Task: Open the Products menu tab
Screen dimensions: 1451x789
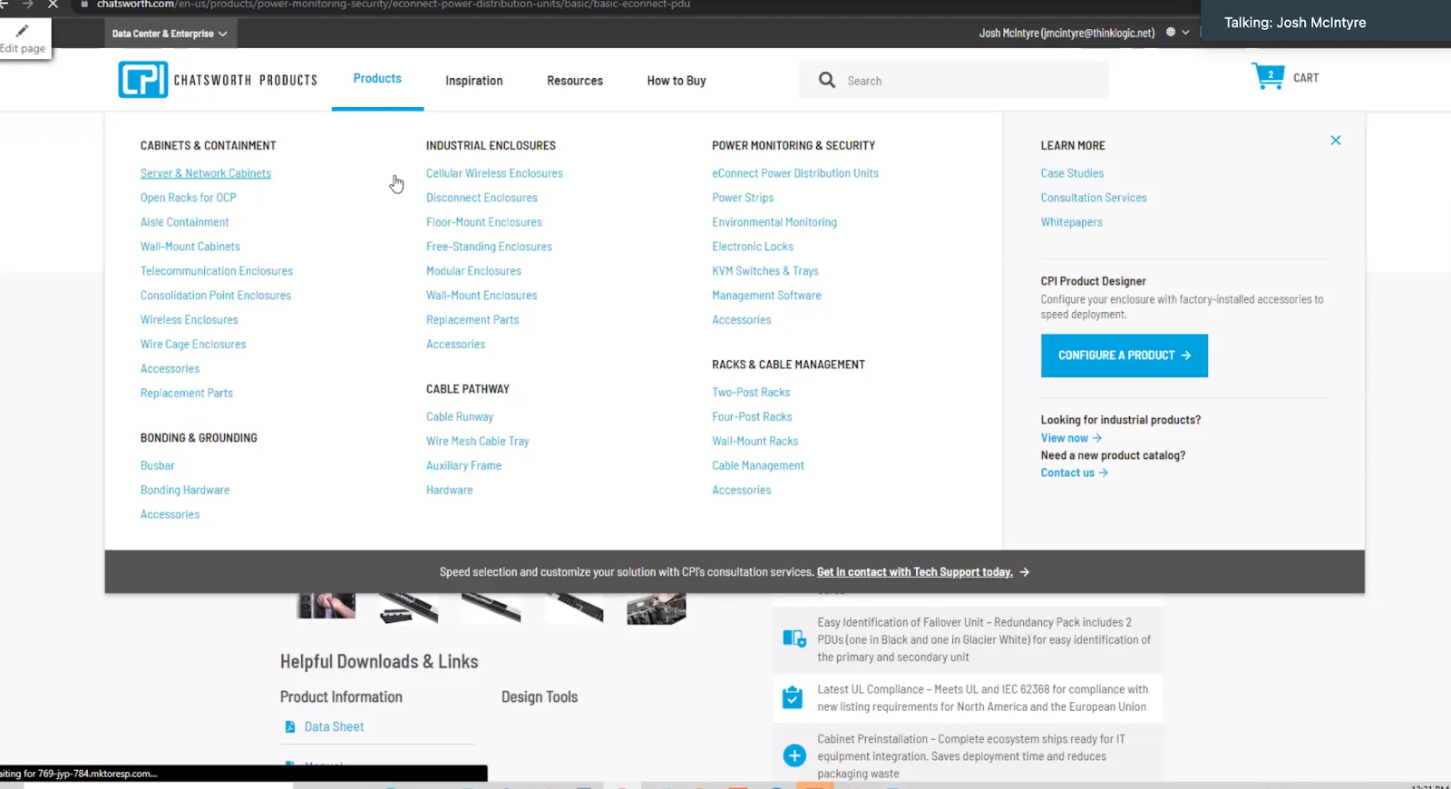Action: coord(377,79)
